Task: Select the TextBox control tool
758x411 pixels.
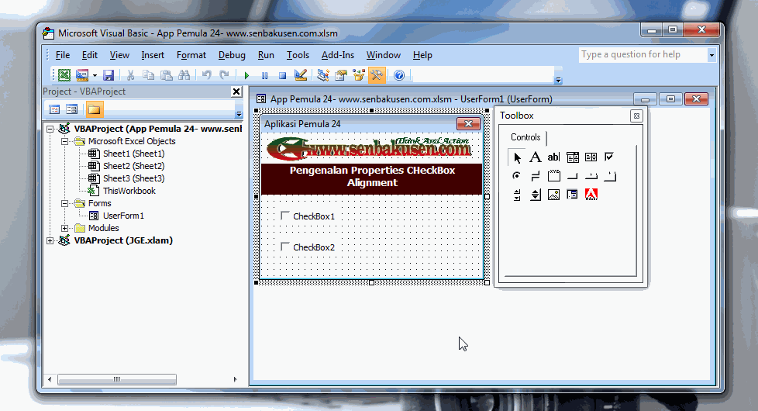Action: (553, 157)
